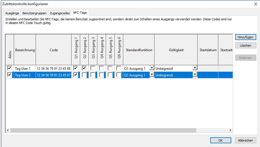Viewport: 260px width, 147px height.
Task: Click the Startdatum column header
Action: tap(208, 50)
